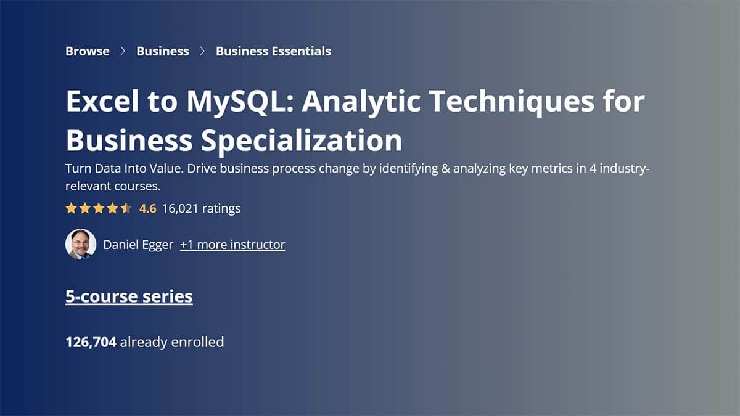Click the 5-course series underlined heading

[x=129, y=296]
